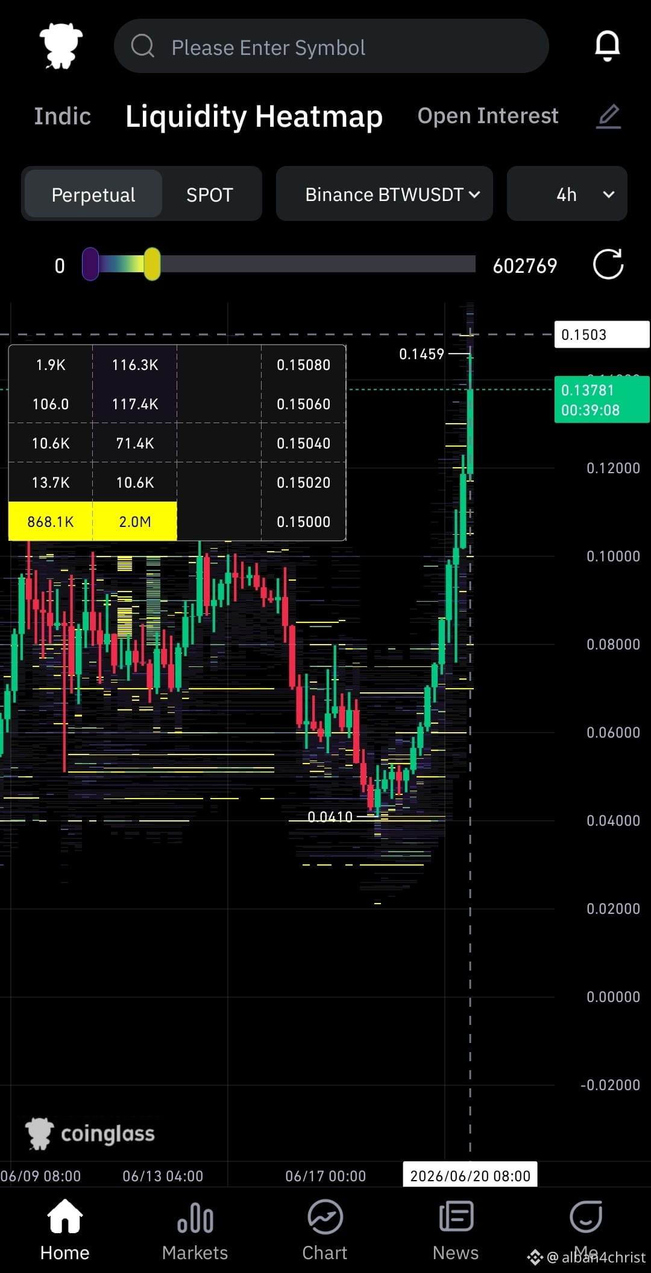Open the notification bell
The height and width of the screenshot is (1273, 651).
coord(607,46)
